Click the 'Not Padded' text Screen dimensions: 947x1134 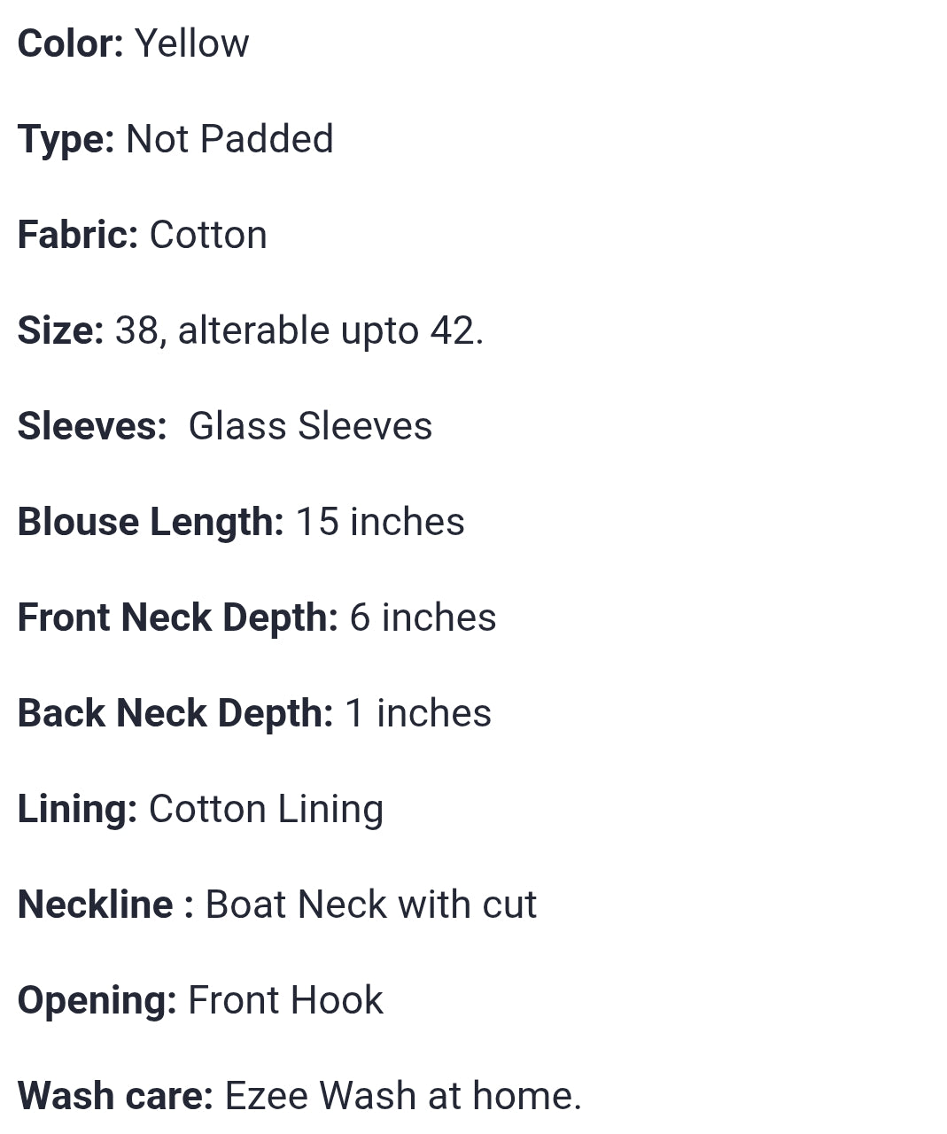click(x=229, y=139)
